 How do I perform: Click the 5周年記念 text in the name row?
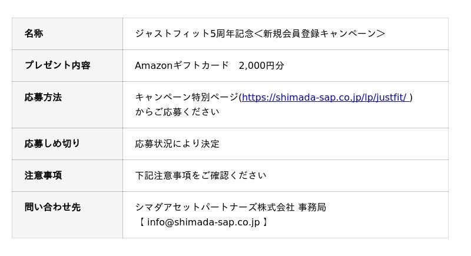(x=231, y=34)
